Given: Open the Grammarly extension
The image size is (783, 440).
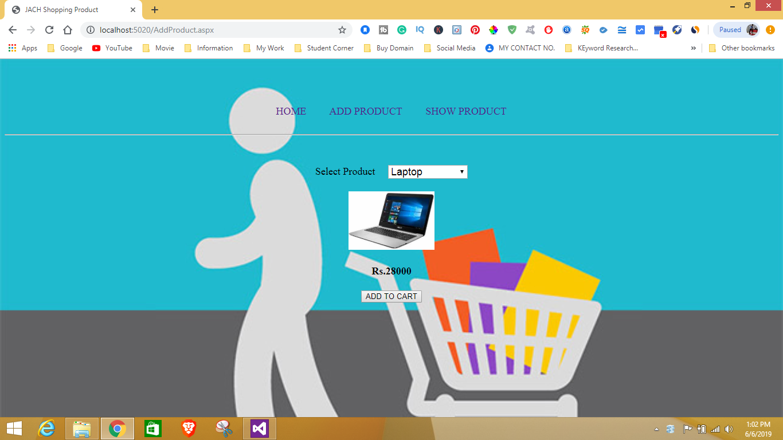Looking at the screenshot, I should coord(401,29).
